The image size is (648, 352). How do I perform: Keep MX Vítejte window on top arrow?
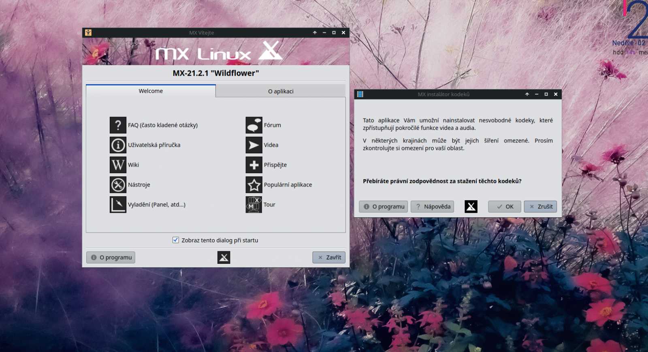pyautogui.click(x=315, y=33)
